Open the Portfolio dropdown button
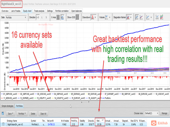 (x=22, y=114)
